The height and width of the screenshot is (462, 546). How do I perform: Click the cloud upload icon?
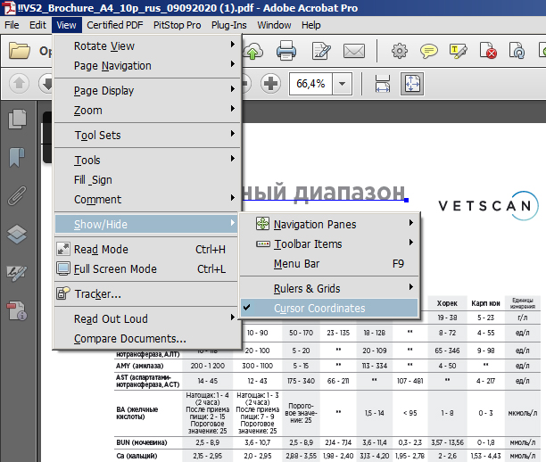(253, 52)
